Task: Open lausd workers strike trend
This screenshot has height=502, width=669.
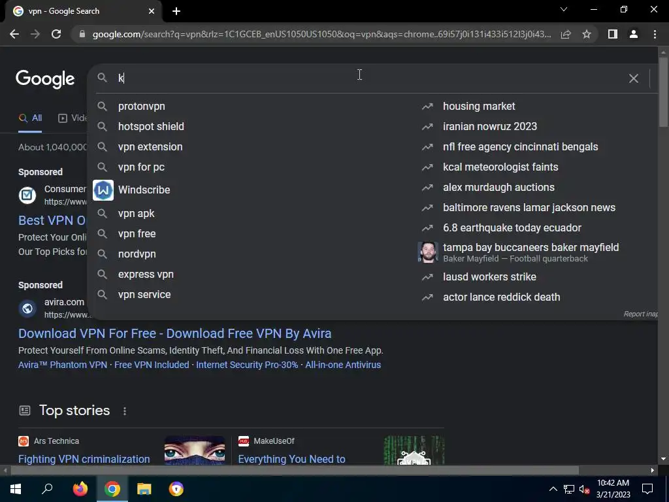Action: coord(489,277)
